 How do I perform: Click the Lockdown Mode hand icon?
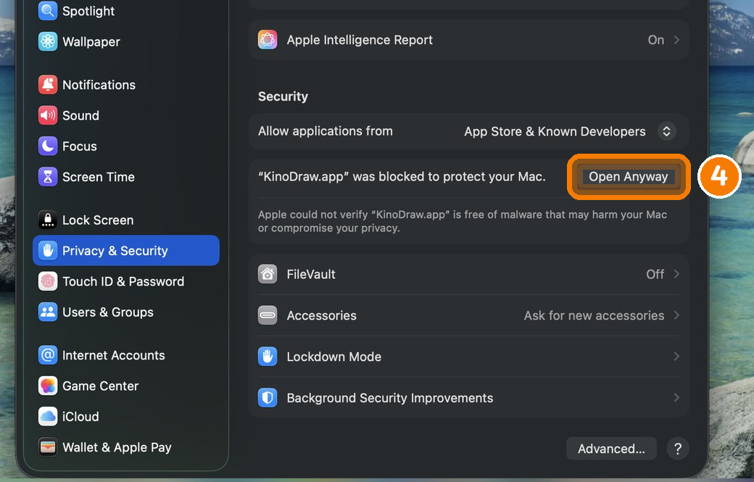tap(268, 357)
